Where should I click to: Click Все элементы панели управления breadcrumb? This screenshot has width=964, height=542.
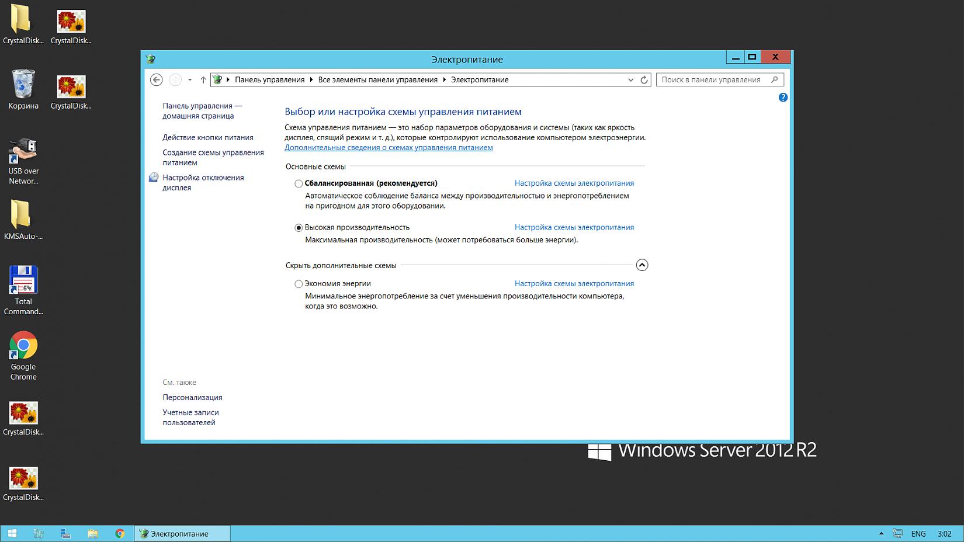coord(377,80)
